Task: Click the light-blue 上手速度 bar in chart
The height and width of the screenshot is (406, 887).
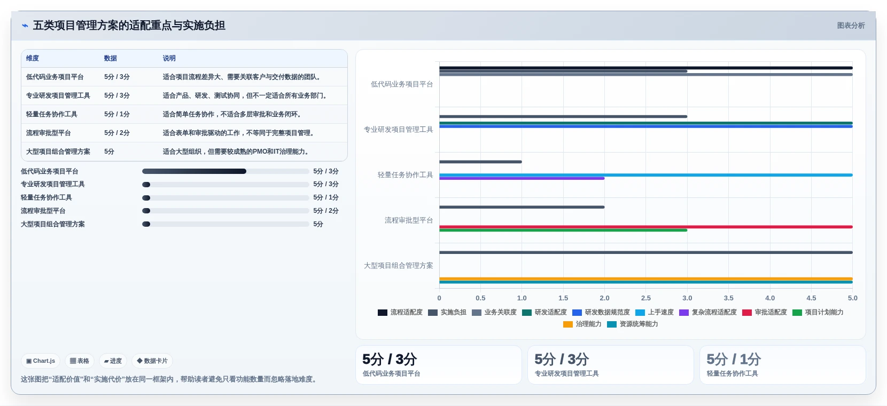Action: [x=646, y=175]
